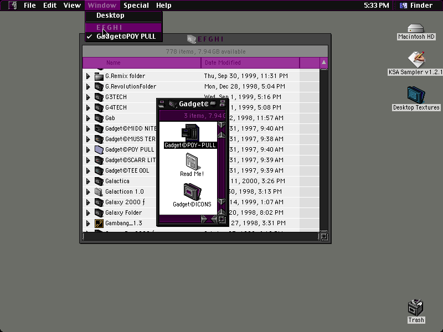Viewport: 443px width, 332px height.
Task: Click the G.Remix folder icon
Action: pos(99,76)
